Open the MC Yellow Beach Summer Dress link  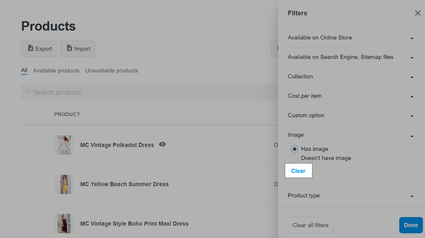click(124, 184)
